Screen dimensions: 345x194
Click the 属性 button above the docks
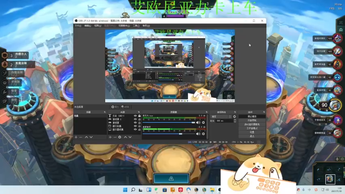coord(115,107)
